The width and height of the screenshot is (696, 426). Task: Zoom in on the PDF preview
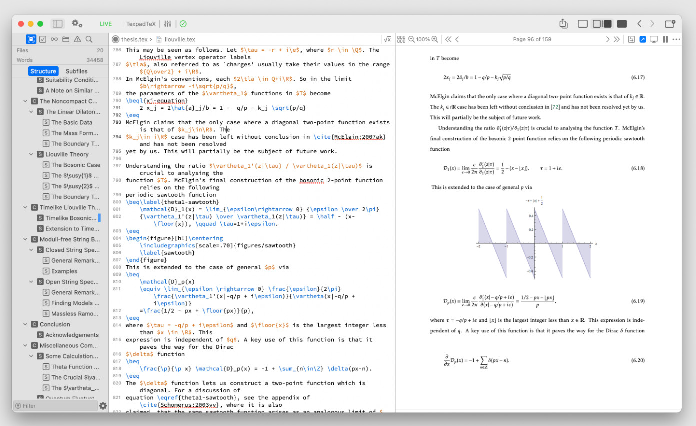pos(435,39)
